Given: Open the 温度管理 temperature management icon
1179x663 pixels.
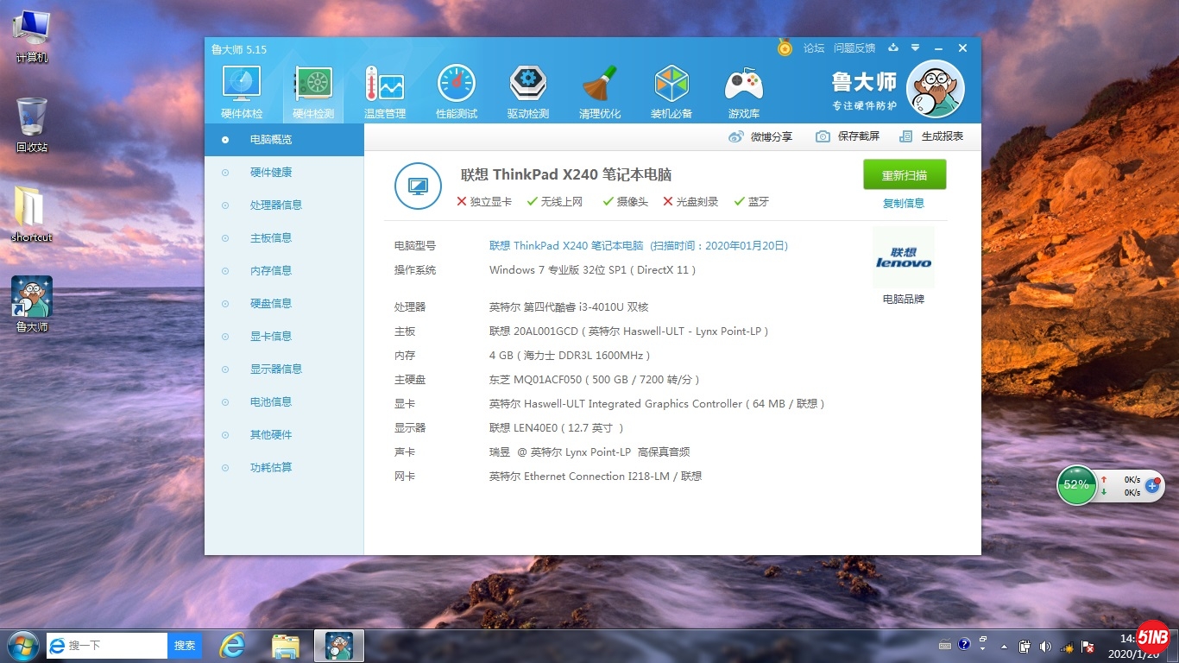Looking at the screenshot, I should click(x=385, y=92).
